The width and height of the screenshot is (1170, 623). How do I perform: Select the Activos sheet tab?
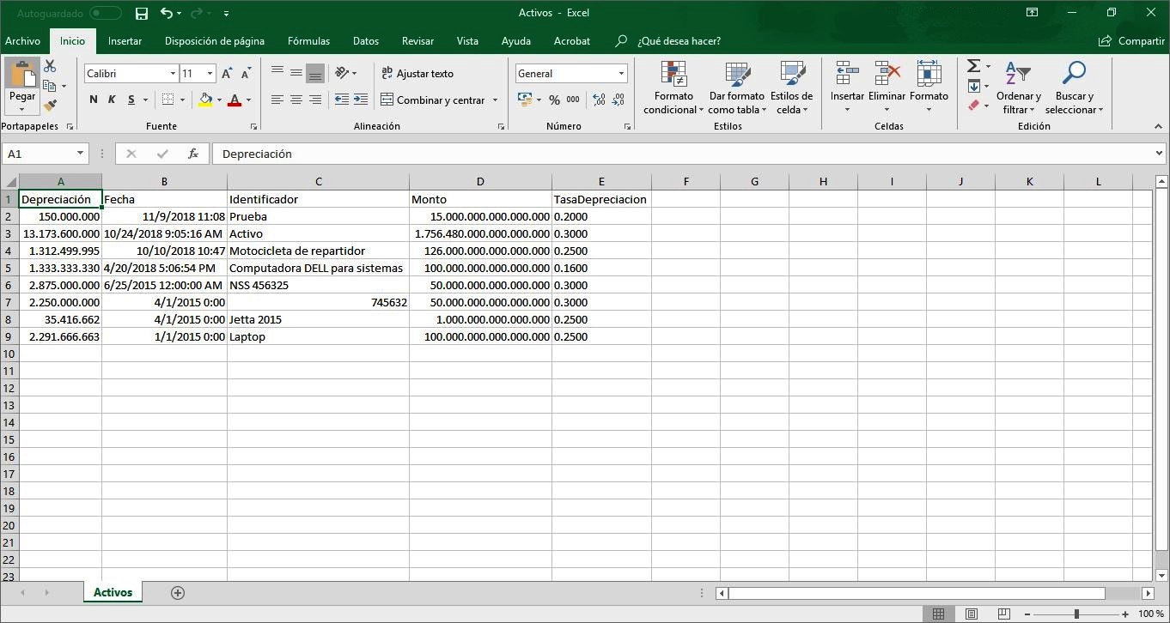[113, 592]
